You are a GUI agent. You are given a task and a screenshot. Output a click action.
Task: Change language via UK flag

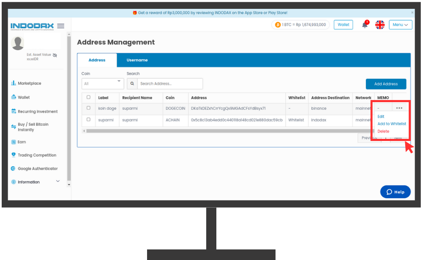pos(380,25)
